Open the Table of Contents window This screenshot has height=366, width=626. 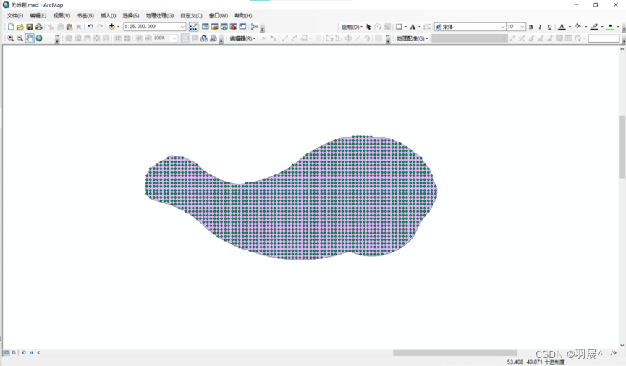pos(206,27)
